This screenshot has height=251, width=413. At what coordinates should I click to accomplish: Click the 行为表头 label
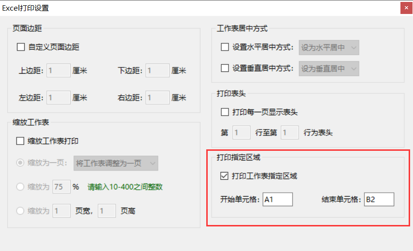(x=318, y=132)
